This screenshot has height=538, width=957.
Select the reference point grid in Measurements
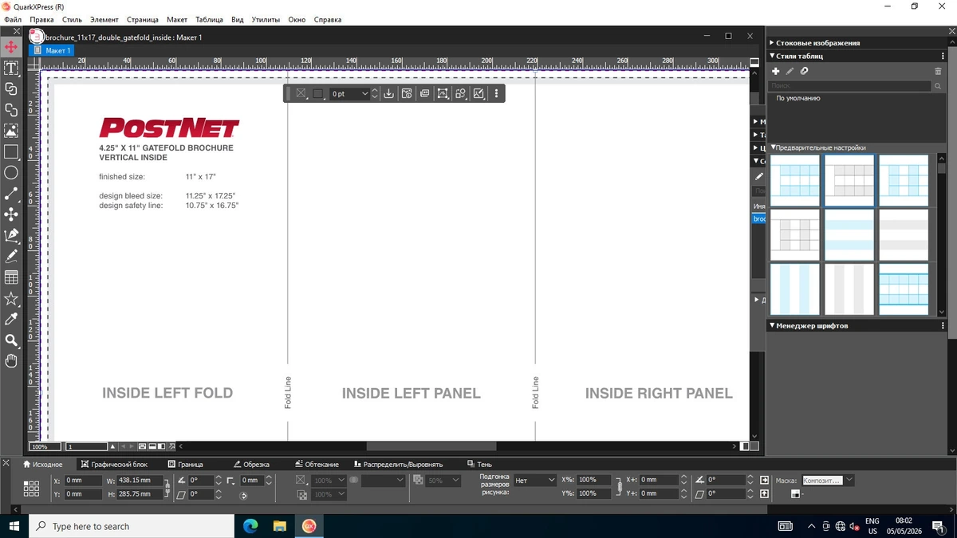31,487
